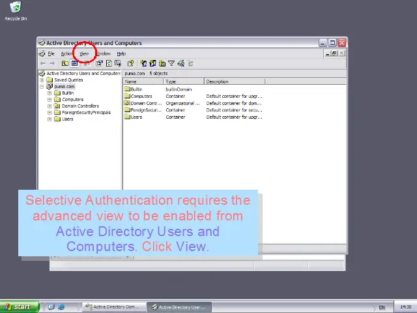
Task: Select puma.com domain in the tree
Action: [x=64, y=87]
